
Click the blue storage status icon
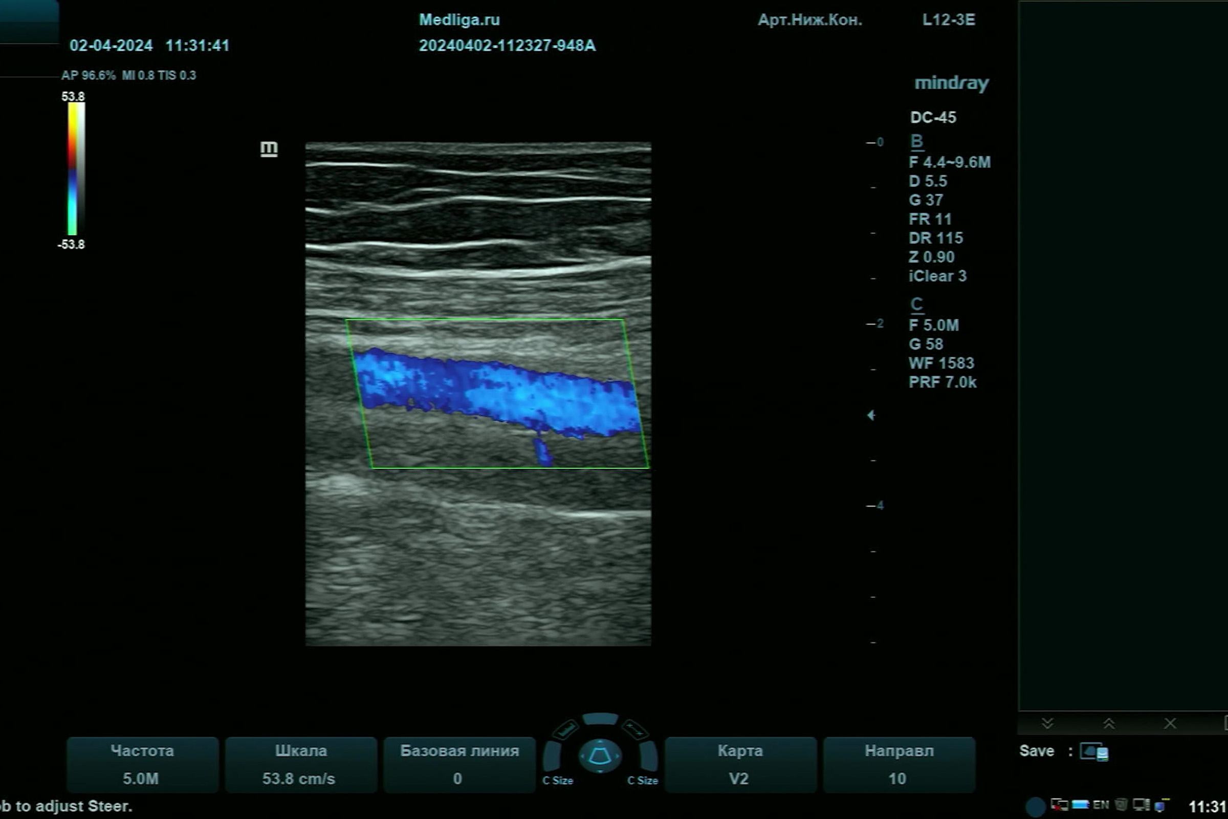pos(1080,805)
